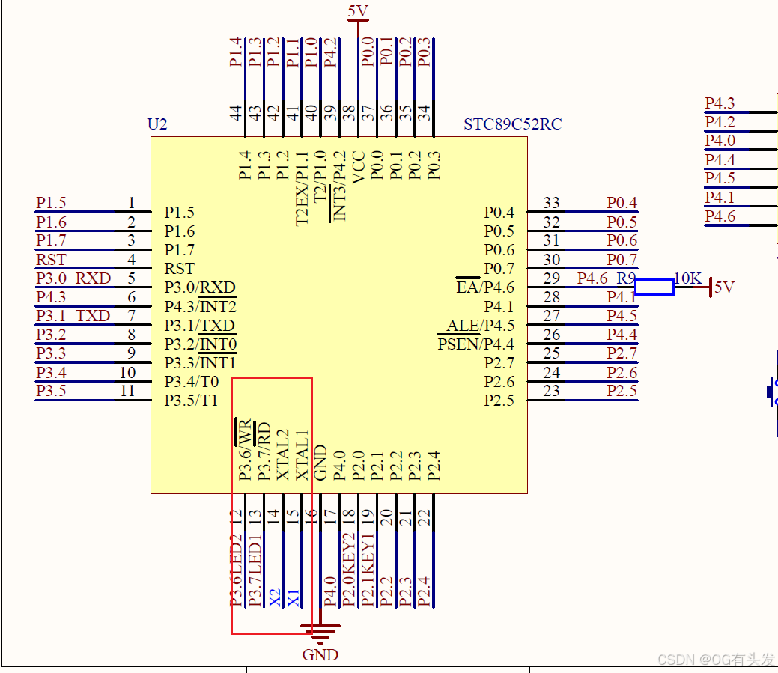The height and width of the screenshot is (673, 778).
Task: Select pin number 17 at the bottom
Action: pyautogui.click(x=330, y=517)
